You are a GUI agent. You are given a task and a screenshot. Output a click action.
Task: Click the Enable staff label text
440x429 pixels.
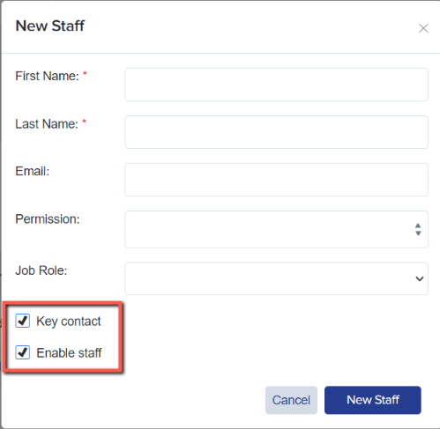click(69, 352)
